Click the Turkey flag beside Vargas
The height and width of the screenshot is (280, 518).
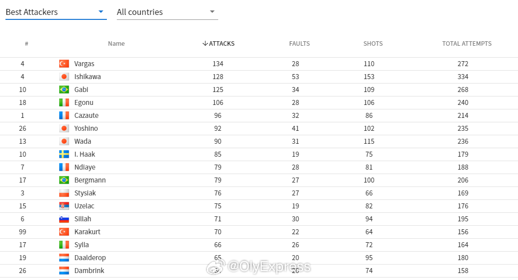(x=64, y=64)
